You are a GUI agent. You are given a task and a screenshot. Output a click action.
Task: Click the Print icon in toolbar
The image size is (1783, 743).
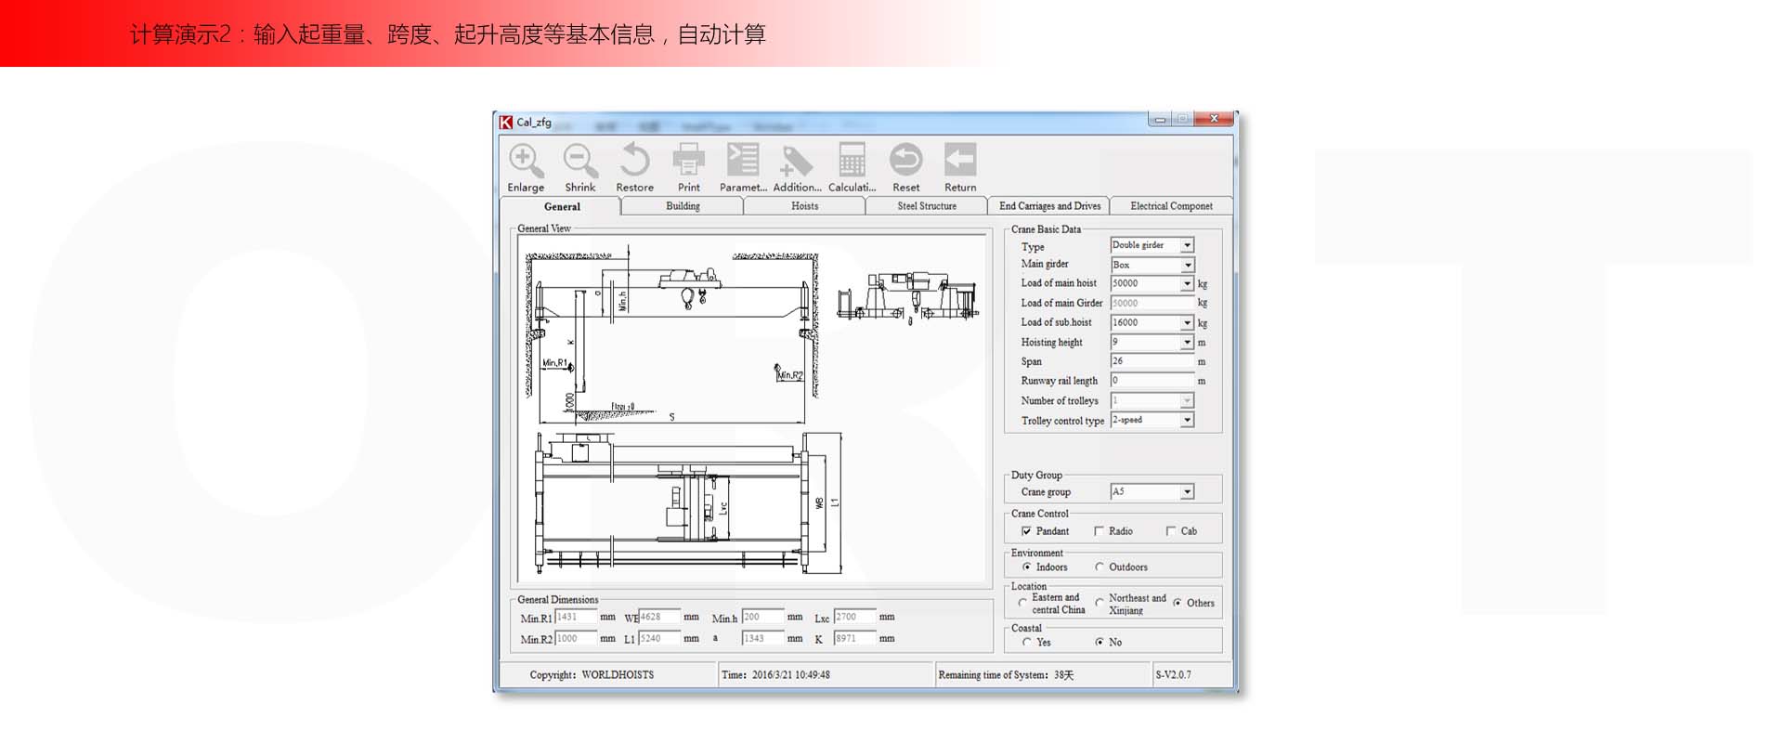click(x=688, y=162)
